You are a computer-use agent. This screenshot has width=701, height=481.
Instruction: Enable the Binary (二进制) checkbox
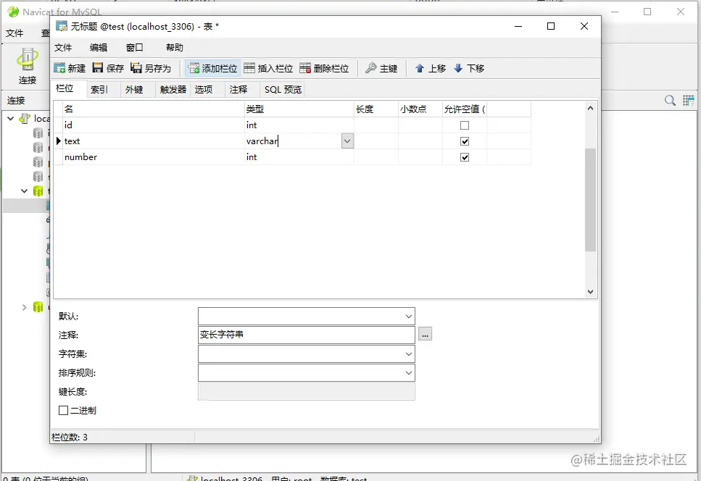pyautogui.click(x=64, y=410)
